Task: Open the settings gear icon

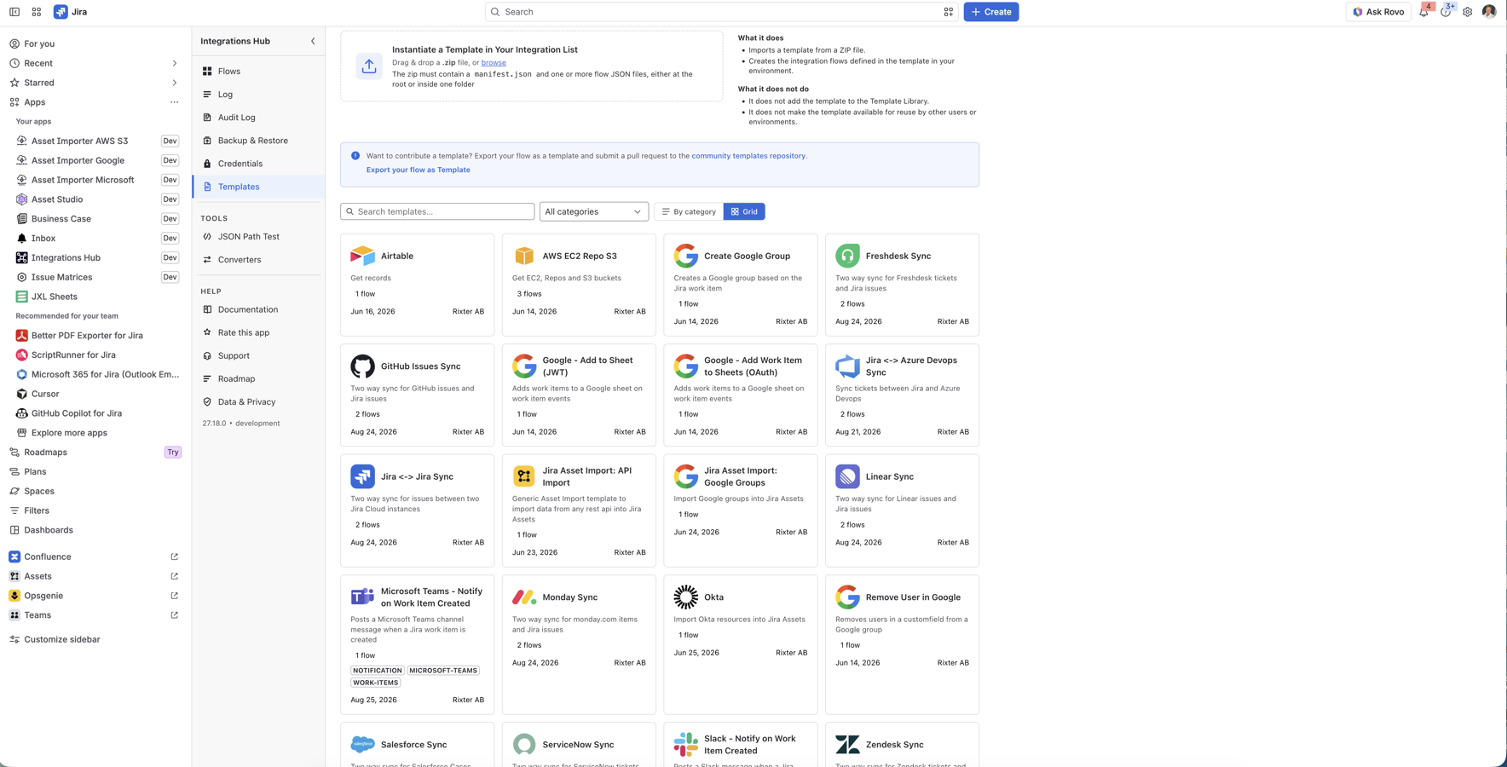Action: coord(1467,12)
